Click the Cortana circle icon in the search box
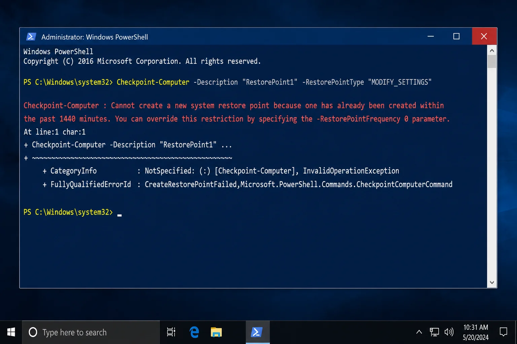Viewport: 517px width, 344px height. tap(33, 332)
